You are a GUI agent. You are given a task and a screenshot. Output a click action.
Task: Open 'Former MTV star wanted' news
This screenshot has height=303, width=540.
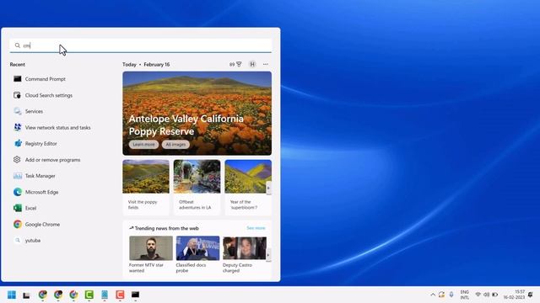(x=151, y=254)
